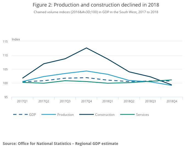Toggle the Services series legend label
This screenshot has width=192, height=151.
pyautogui.click(x=142, y=114)
